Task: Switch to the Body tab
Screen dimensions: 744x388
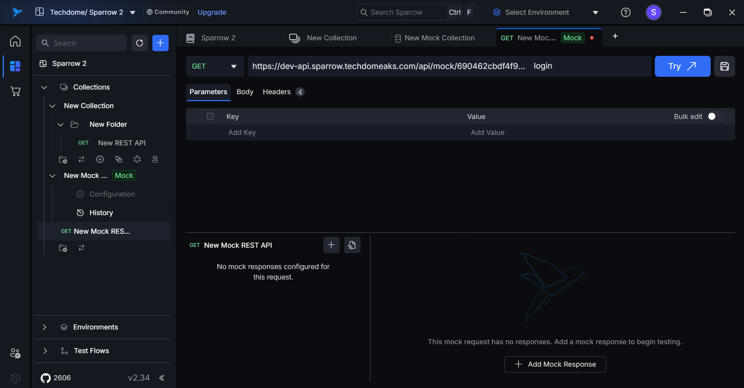Action: click(x=245, y=92)
